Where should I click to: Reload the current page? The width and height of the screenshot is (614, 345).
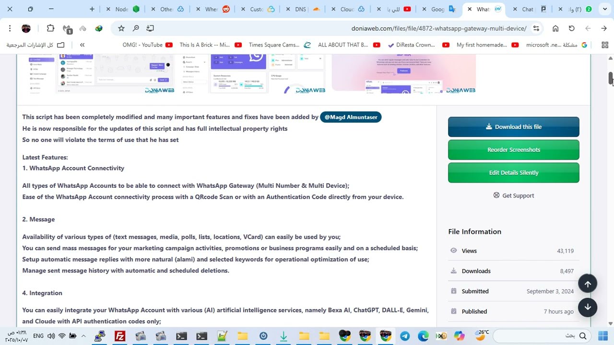[571, 28]
